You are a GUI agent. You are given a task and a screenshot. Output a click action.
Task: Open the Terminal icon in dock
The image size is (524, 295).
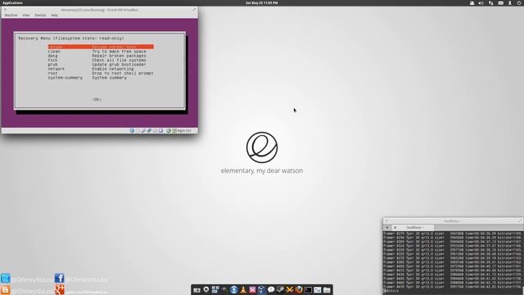(x=308, y=290)
